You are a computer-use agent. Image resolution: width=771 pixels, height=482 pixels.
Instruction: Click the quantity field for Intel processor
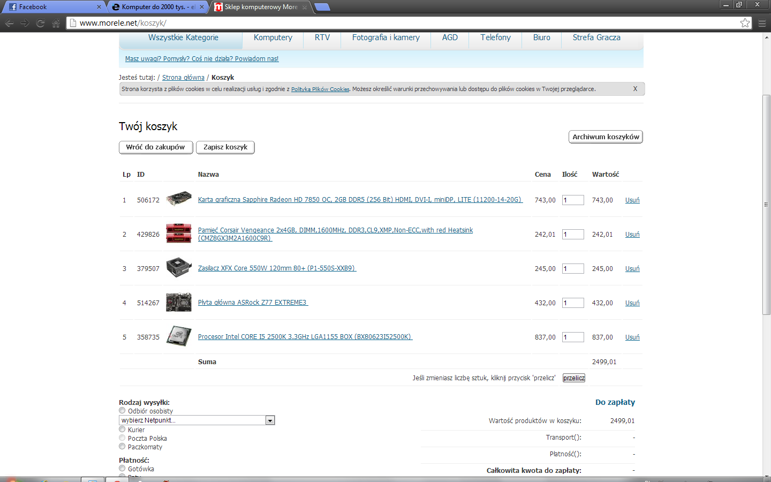pyautogui.click(x=573, y=337)
